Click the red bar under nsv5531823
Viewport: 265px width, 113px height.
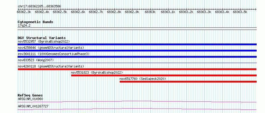[x=164, y=75]
